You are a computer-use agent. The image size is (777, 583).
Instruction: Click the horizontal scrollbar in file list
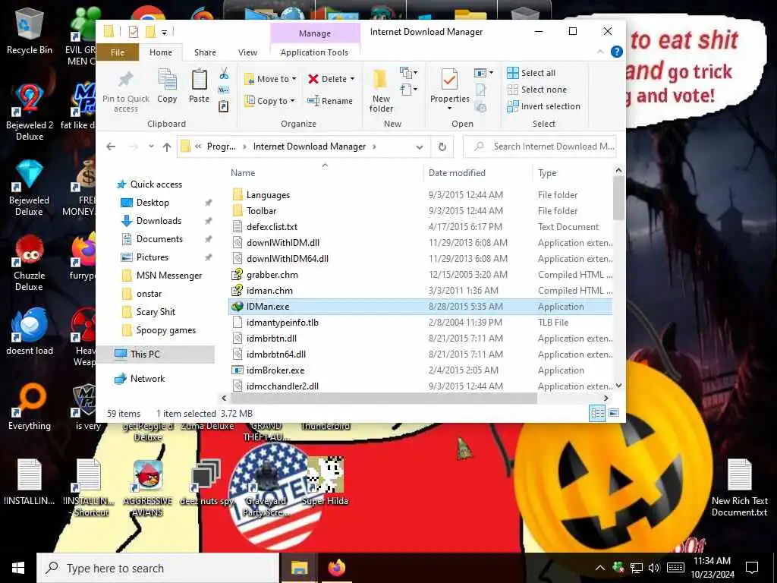tap(383, 398)
